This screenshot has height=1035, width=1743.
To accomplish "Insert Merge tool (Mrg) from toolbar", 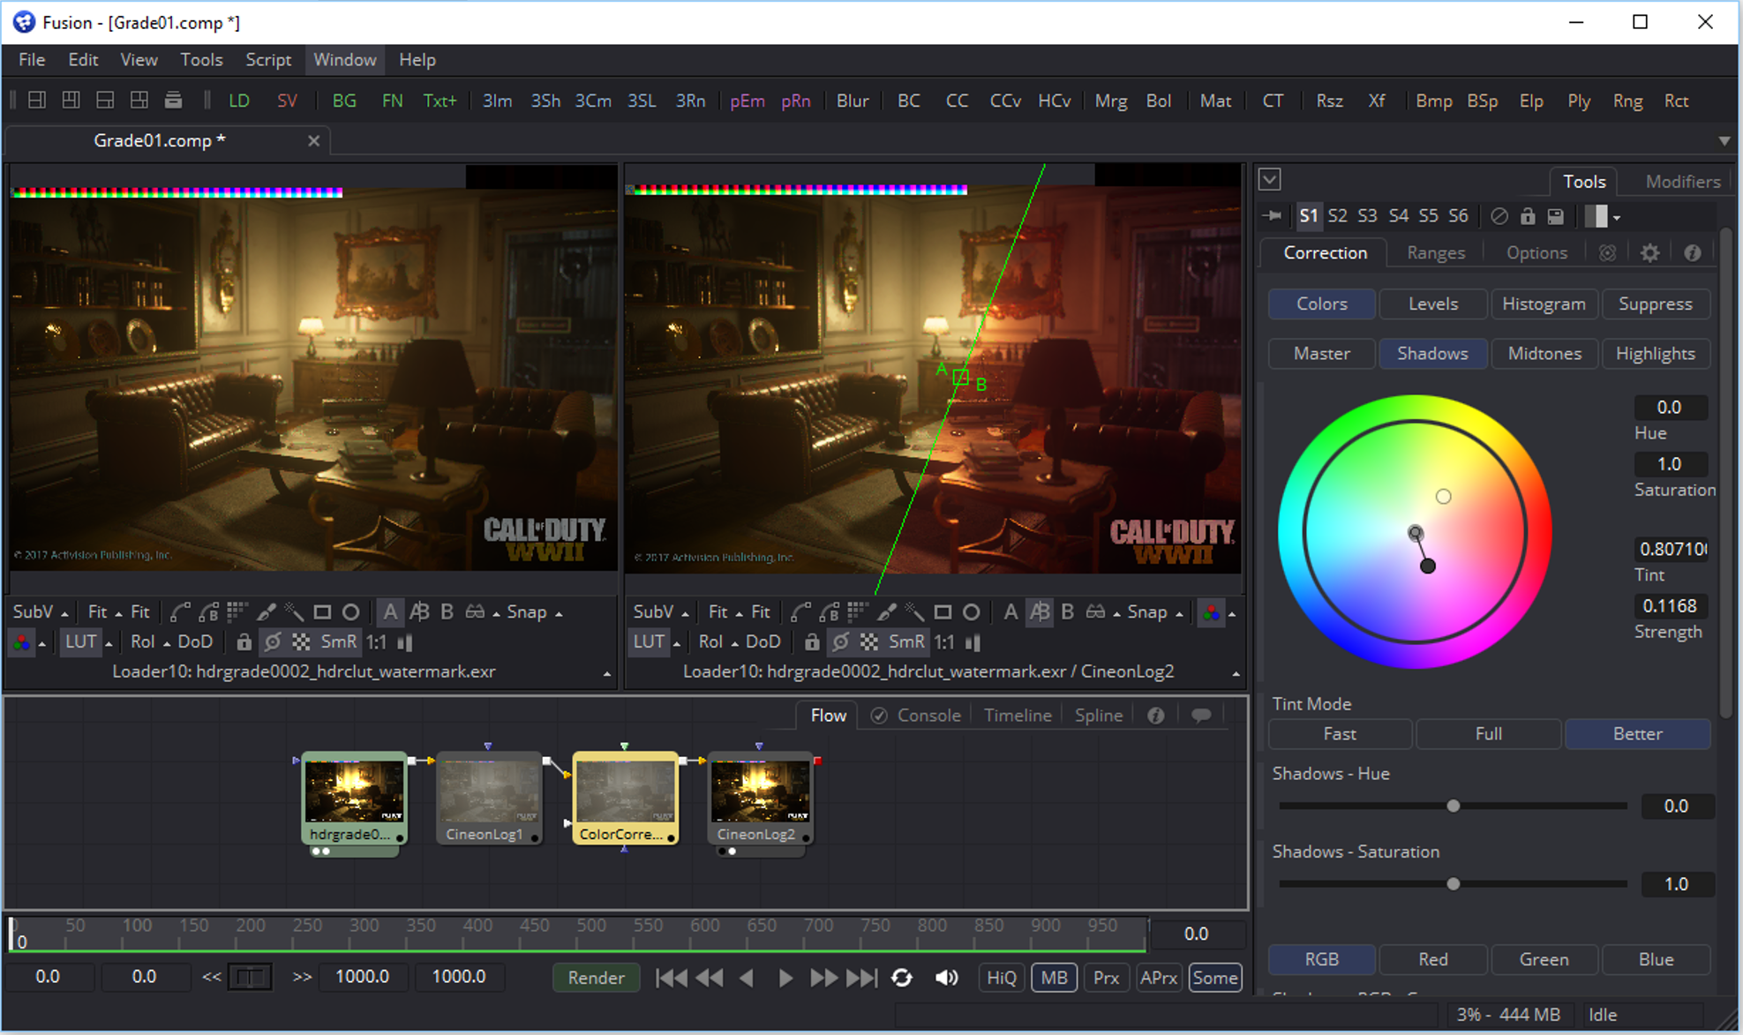I will click(1110, 101).
